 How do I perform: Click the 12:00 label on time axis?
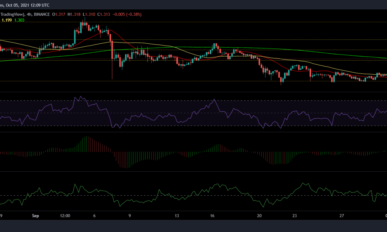click(65, 216)
